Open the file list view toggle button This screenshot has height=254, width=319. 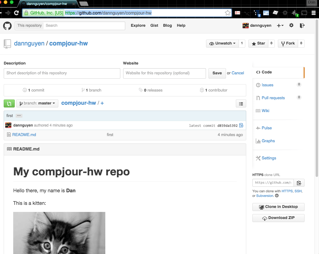pyautogui.click(x=241, y=104)
